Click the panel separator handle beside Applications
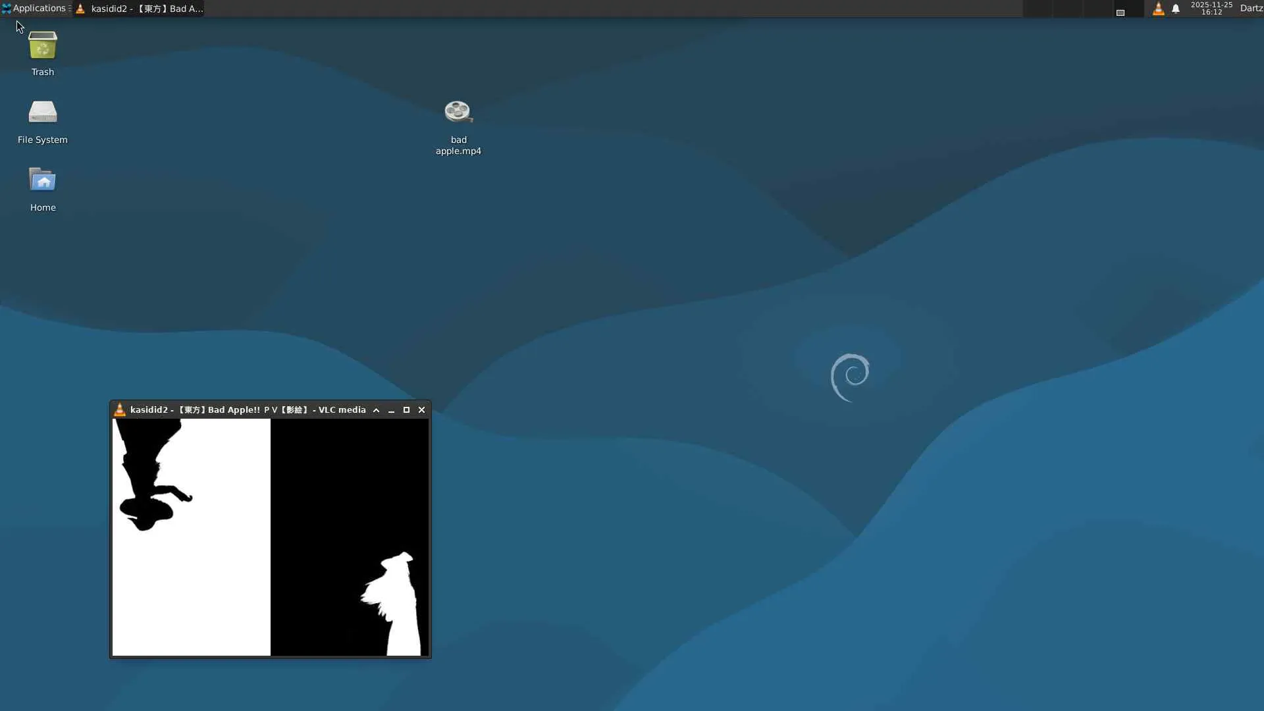This screenshot has height=711, width=1264. coord(70,9)
